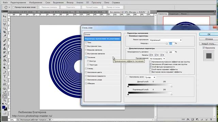Enable the Внутренняя тень checkbox
This screenshot has height=122, width=218.
click(86, 46)
